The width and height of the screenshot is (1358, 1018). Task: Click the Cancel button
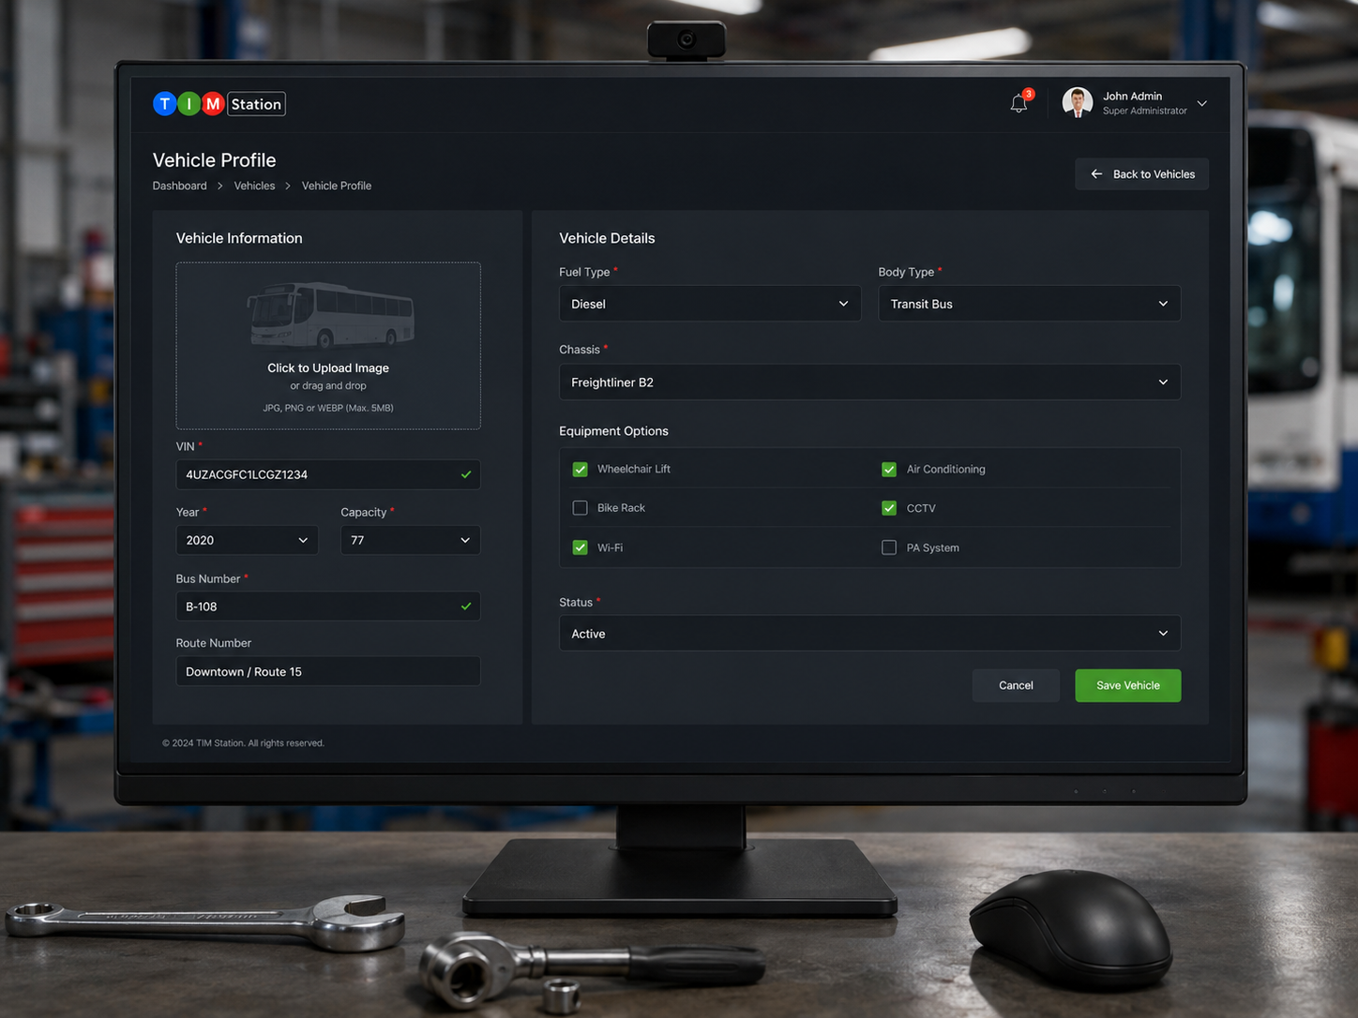point(1016,685)
